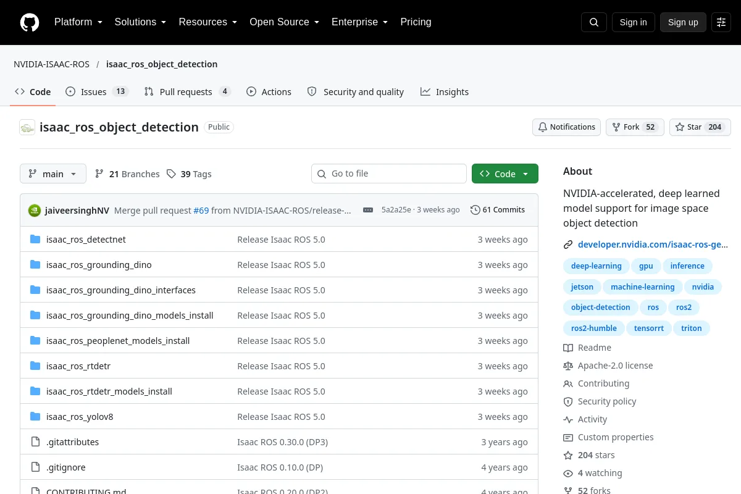Select the tensorrt topic tag

coord(649,329)
